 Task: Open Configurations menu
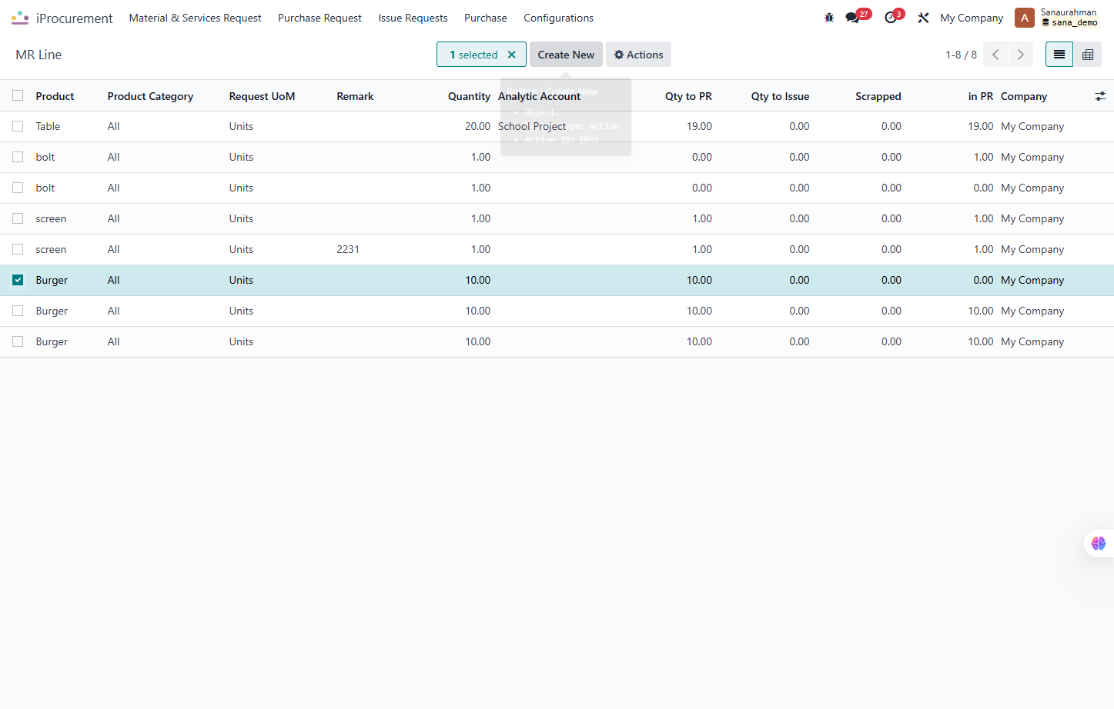pyautogui.click(x=558, y=18)
